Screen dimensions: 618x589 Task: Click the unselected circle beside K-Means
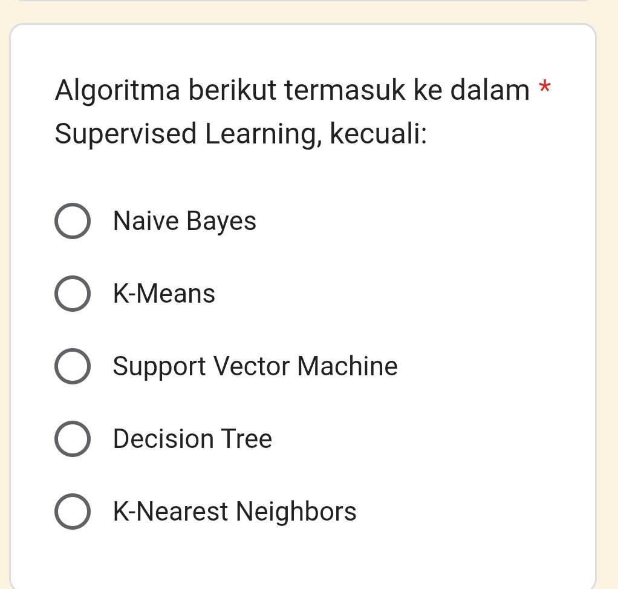click(73, 294)
